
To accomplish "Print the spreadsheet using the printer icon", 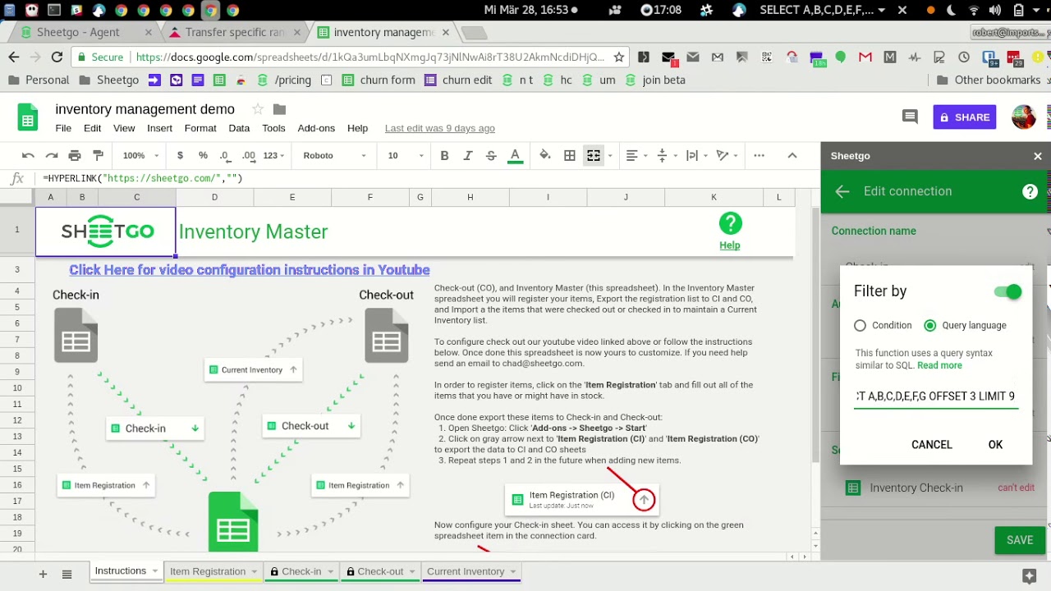I will click(75, 155).
